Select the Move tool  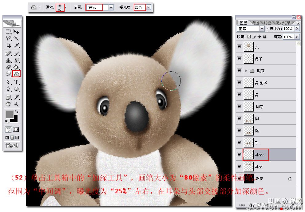pos(16,32)
